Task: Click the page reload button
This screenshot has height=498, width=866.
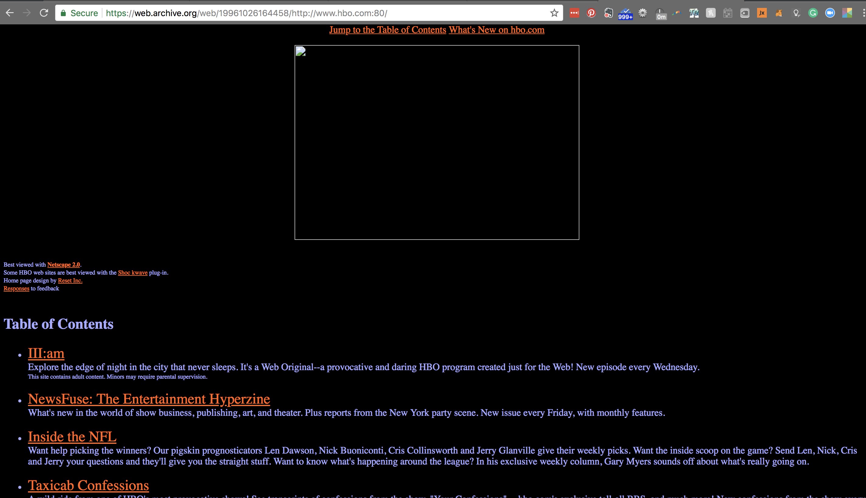Action: click(44, 13)
